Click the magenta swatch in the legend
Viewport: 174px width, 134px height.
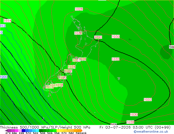point(16,130)
